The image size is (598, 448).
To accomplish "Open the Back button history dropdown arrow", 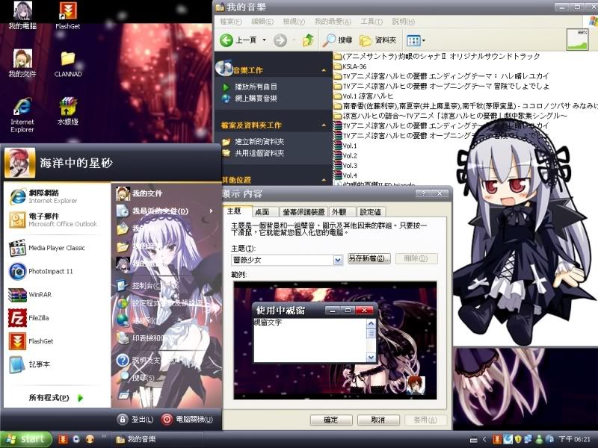I will [264, 40].
